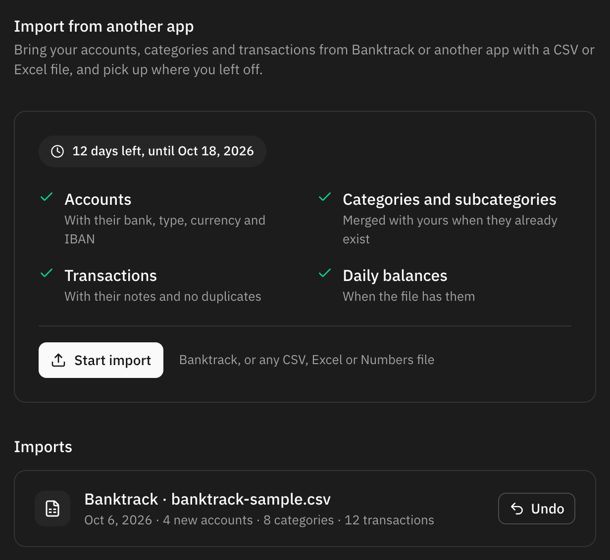Click "With their bank, type, currency and IBAN"
The width and height of the screenshot is (610, 560).
coord(165,230)
